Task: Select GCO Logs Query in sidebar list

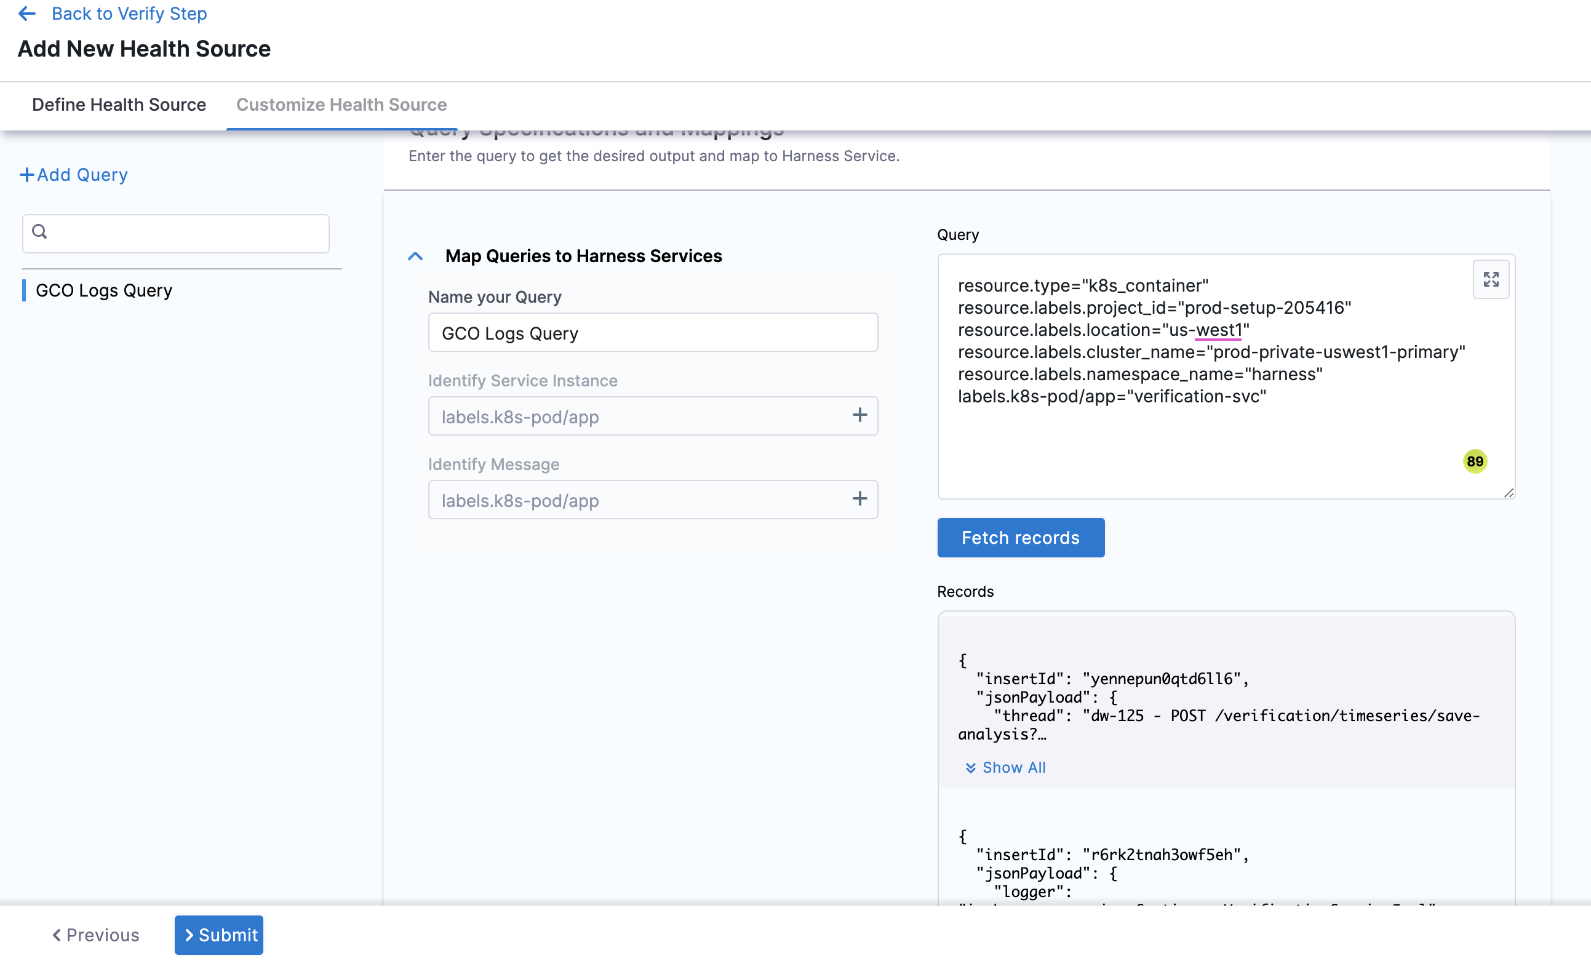Action: 104,290
